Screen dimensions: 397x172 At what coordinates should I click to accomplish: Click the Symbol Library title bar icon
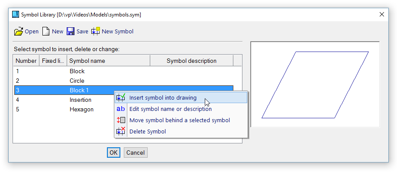(16, 14)
